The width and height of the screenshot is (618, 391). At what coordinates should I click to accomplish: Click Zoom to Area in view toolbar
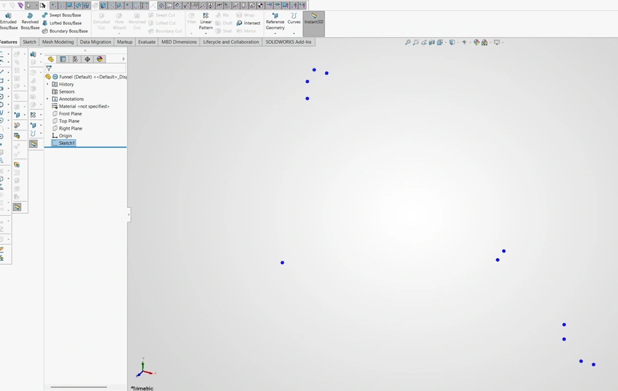(416, 43)
